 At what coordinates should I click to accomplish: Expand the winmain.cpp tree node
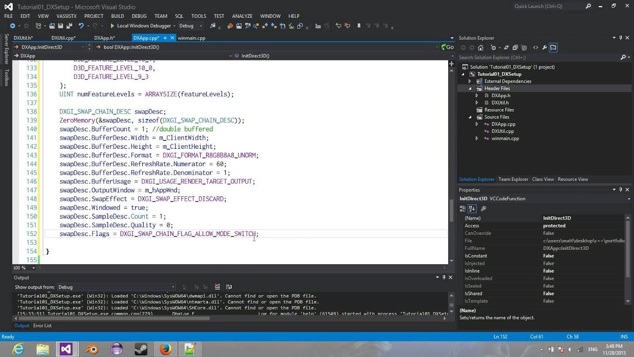click(476, 138)
